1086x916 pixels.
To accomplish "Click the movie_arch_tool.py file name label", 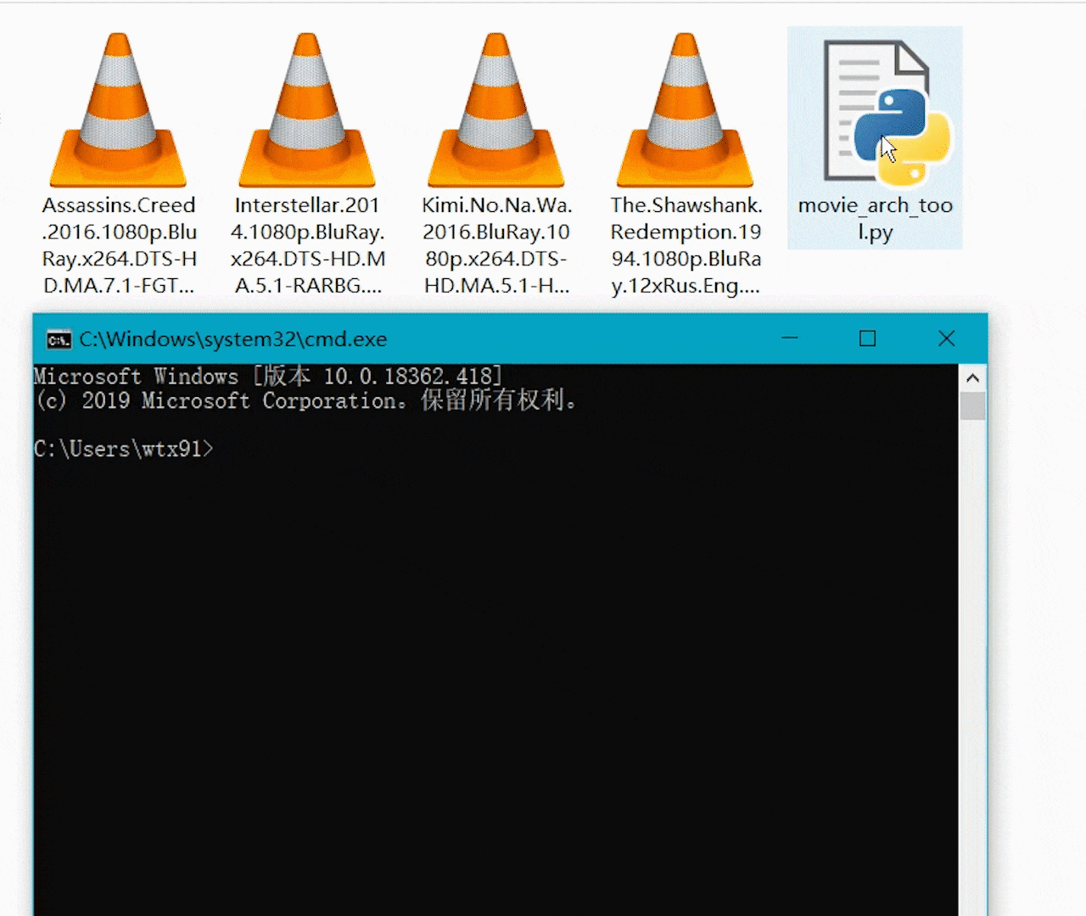I will pyautogui.click(x=875, y=219).
